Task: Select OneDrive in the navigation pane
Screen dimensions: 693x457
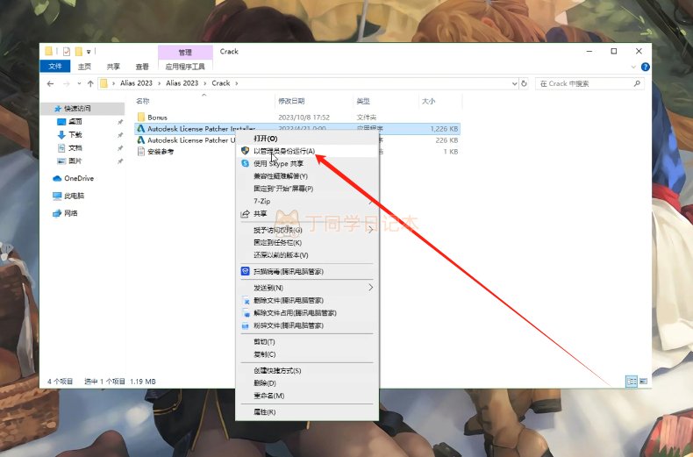Action: (x=79, y=178)
